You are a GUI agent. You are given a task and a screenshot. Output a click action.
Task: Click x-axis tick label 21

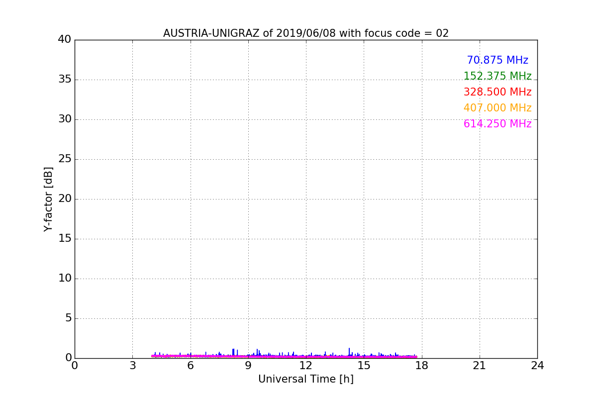(x=480, y=366)
